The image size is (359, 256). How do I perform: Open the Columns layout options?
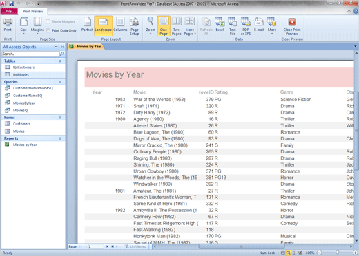tap(120, 24)
